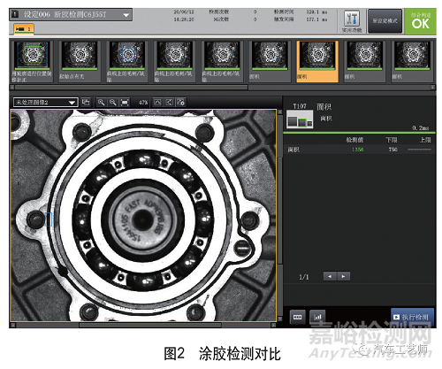
Task: Go to the next result page arrow
Action: coord(343,276)
